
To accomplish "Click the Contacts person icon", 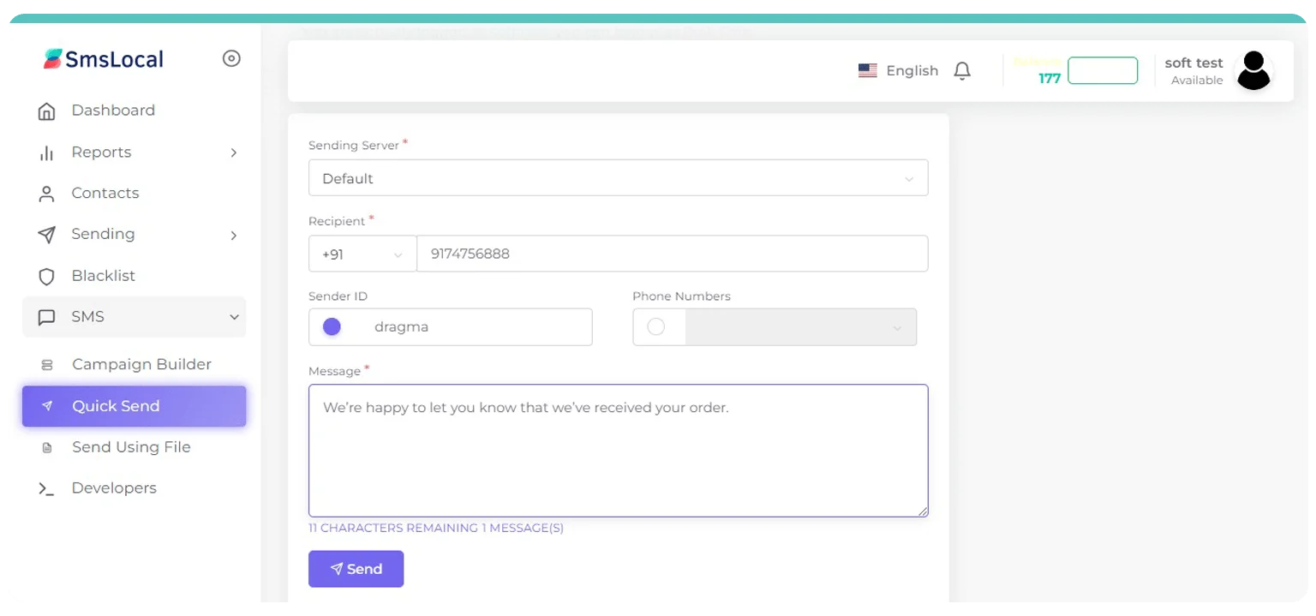I will (47, 194).
